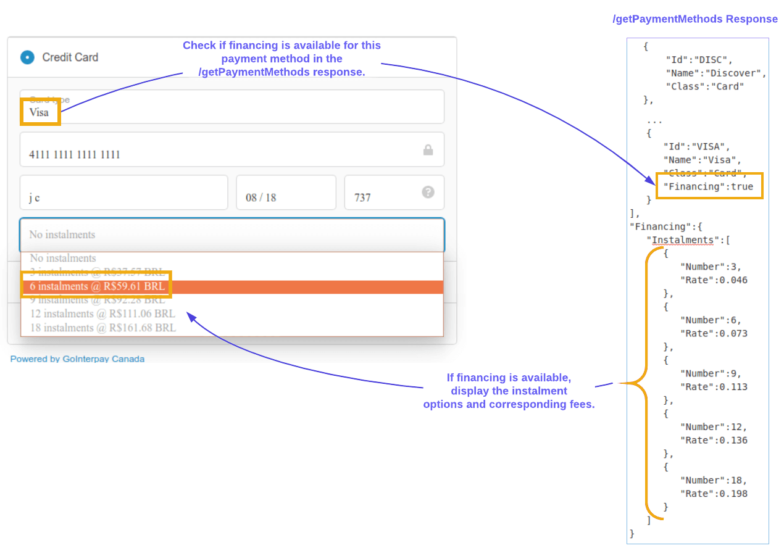Click the '"Name":"Discover"' line in the JSON
This screenshot has height=556, width=784.
click(715, 73)
